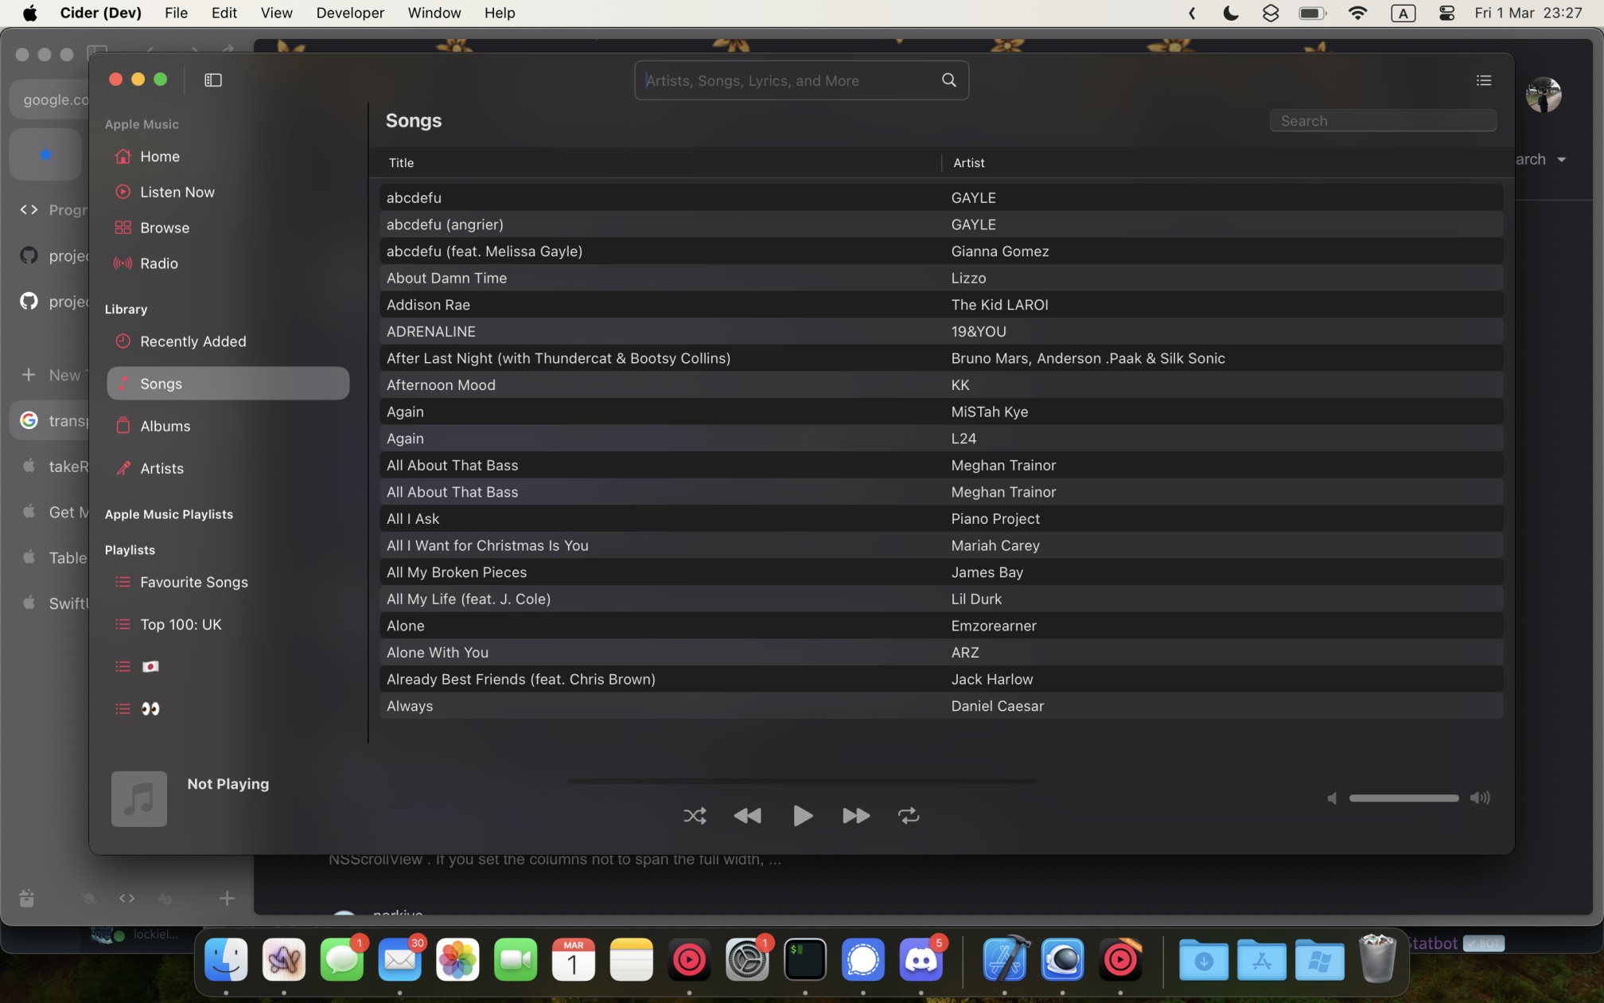Image resolution: width=1604 pixels, height=1003 pixels.
Task: Toggle the Focus moon icon in menu bar
Action: pyautogui.click(x=1230, y=13)
